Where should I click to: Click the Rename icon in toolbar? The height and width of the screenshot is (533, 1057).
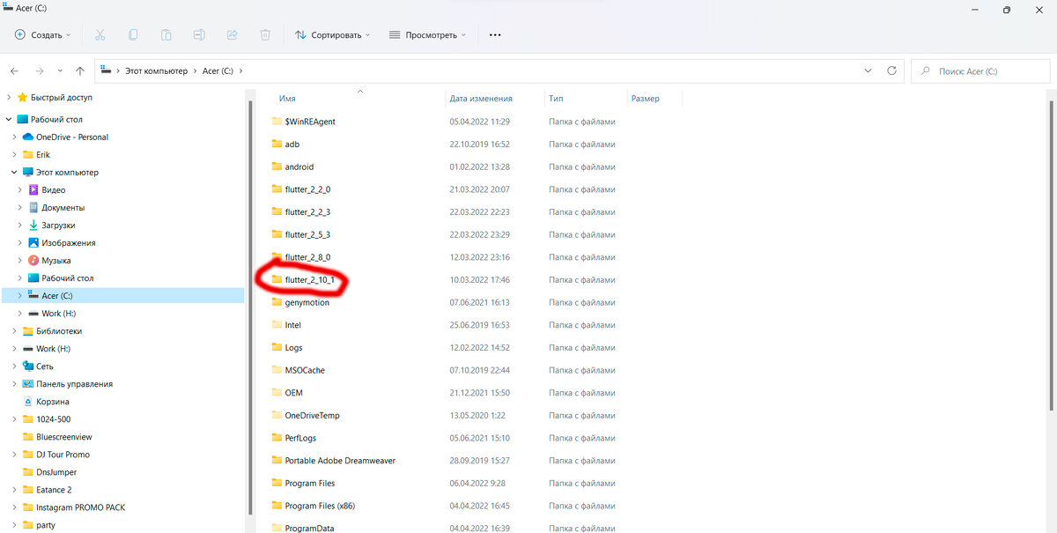pyautogui.click(x=199, y=35)
